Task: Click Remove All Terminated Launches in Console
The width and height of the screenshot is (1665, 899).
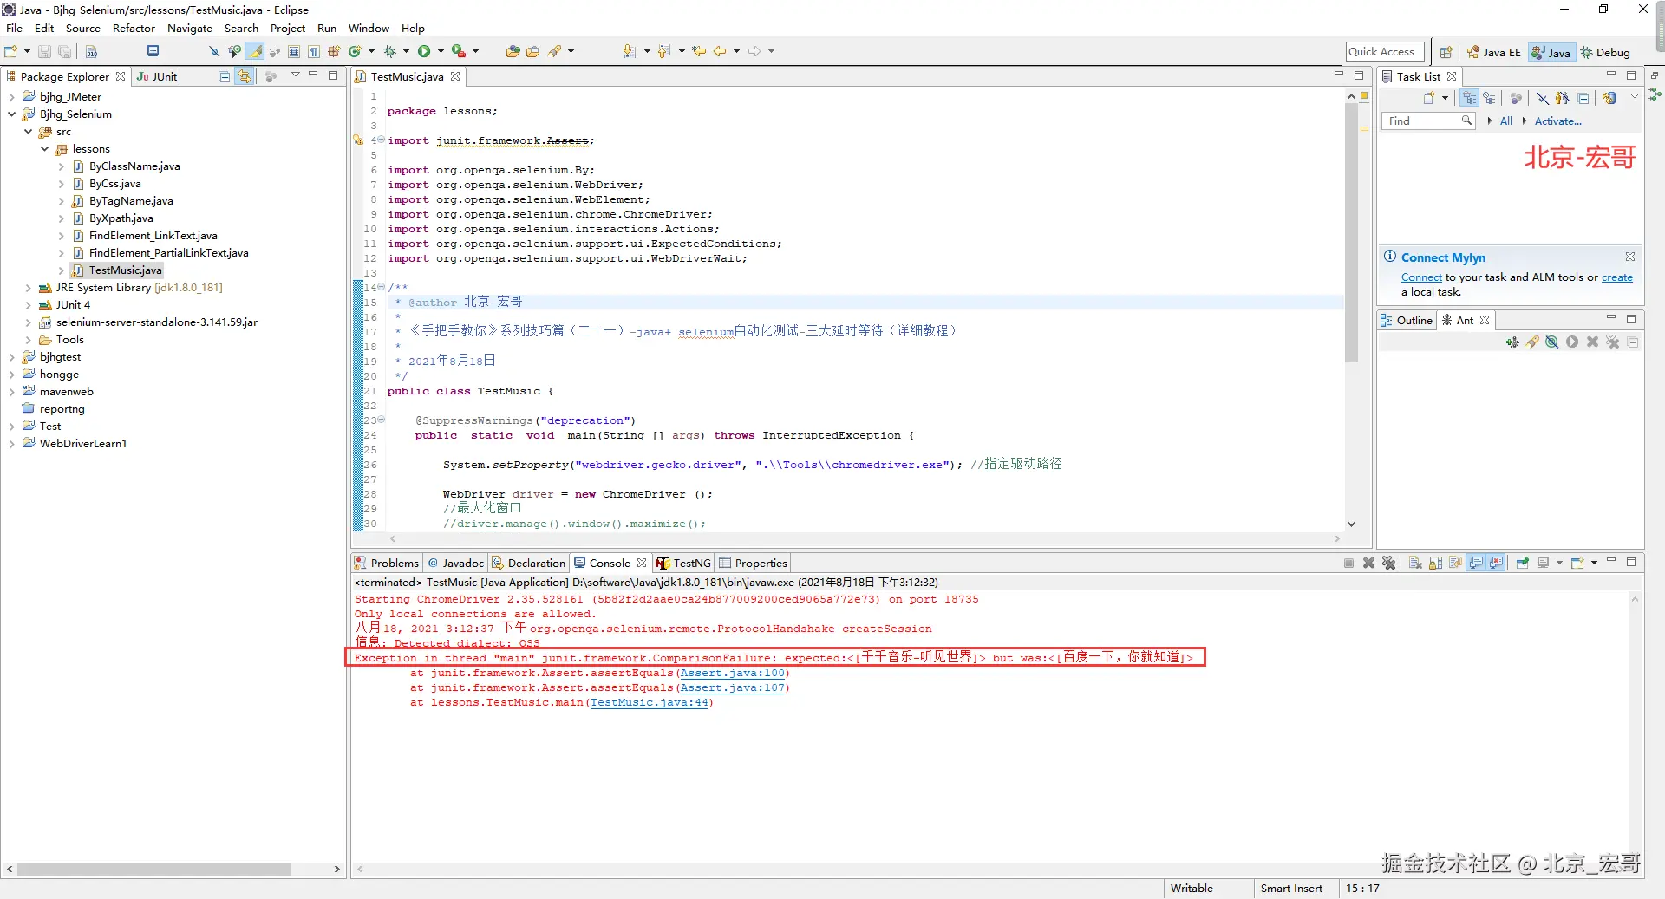Action: coord(1388,563)
